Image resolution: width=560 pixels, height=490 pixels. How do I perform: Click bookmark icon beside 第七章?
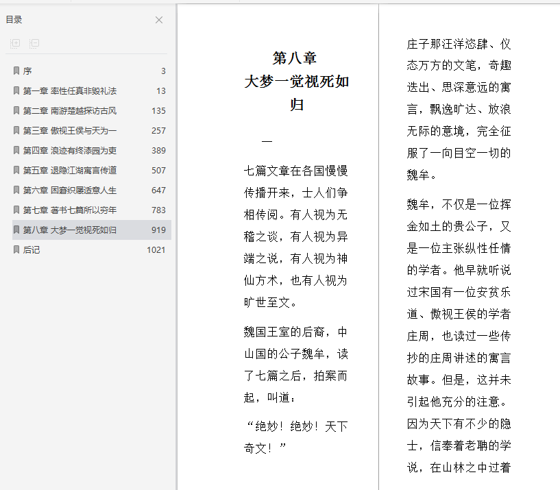(x=16, y=210)
